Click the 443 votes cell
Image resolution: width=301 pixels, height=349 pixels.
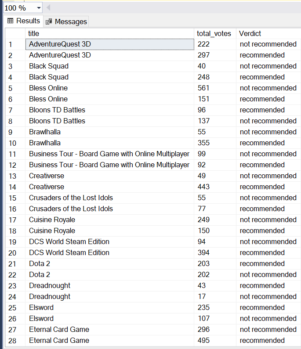point(215,187)
